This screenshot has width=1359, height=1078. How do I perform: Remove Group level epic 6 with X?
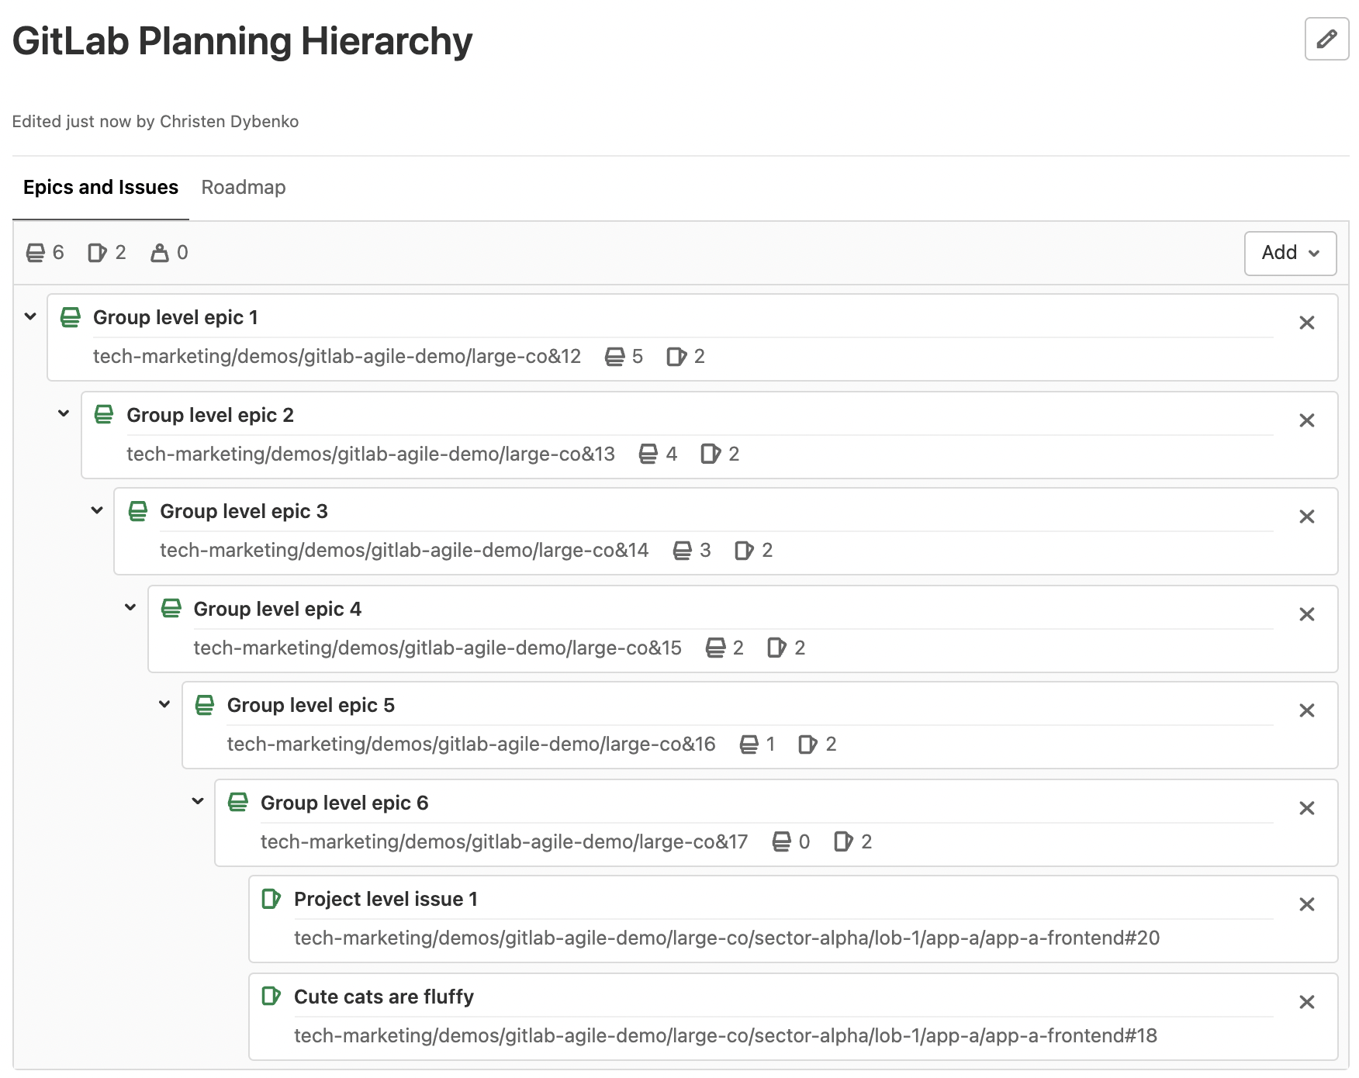(x=1307, y=808)
